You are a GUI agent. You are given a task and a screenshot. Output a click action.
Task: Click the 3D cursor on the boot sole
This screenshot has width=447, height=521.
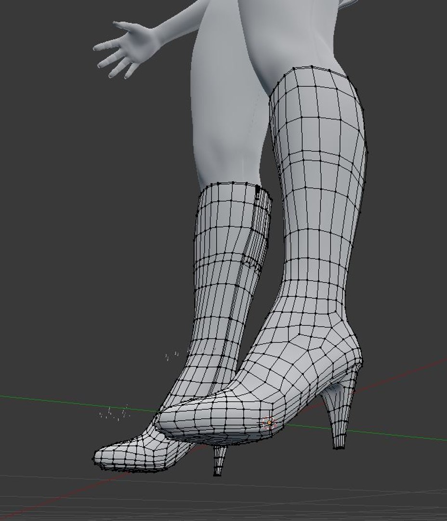pyautogui.click(x=269, y=423)
